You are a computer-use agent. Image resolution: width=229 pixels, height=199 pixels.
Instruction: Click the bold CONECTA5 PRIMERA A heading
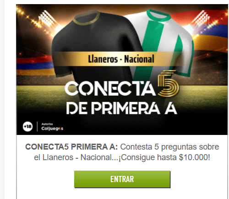(71, 147)
